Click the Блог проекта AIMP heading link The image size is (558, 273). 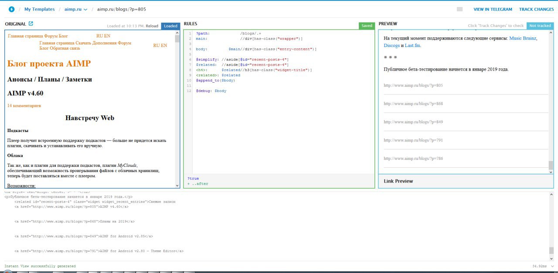(49, 64)
